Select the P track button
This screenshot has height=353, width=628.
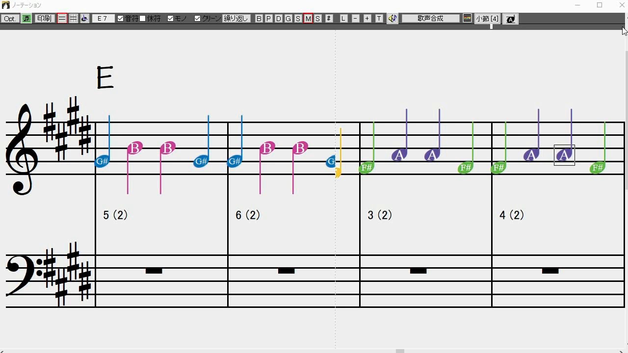269,19
